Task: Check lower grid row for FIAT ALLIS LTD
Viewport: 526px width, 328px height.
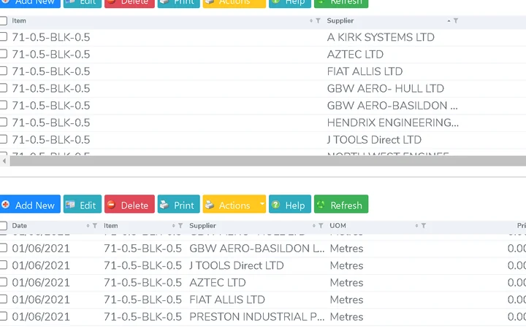Action: 4,300
